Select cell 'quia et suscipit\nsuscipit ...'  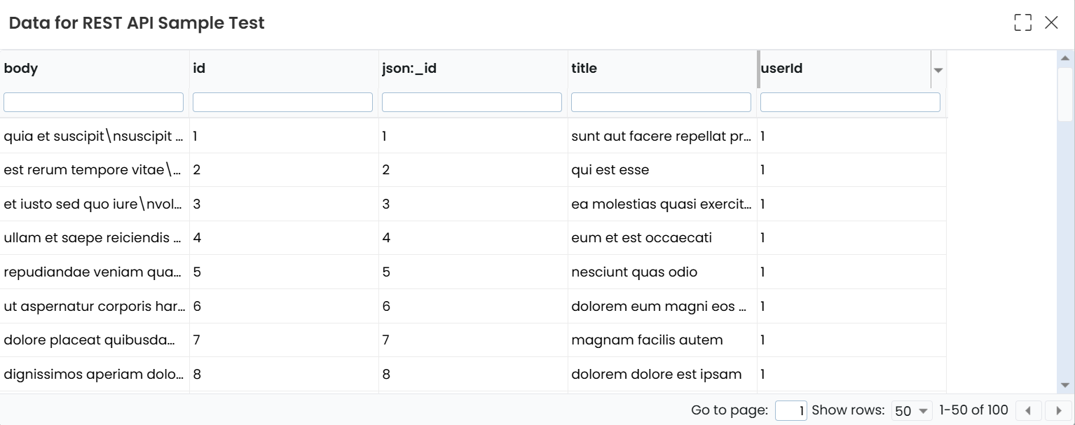(x=95, y=136)
